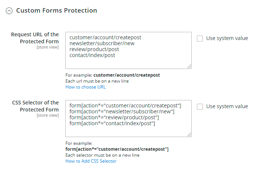The image size is (254, 170).
Task: Collapse the Custom Forms Protection section icon
Action: click(9, 11)
